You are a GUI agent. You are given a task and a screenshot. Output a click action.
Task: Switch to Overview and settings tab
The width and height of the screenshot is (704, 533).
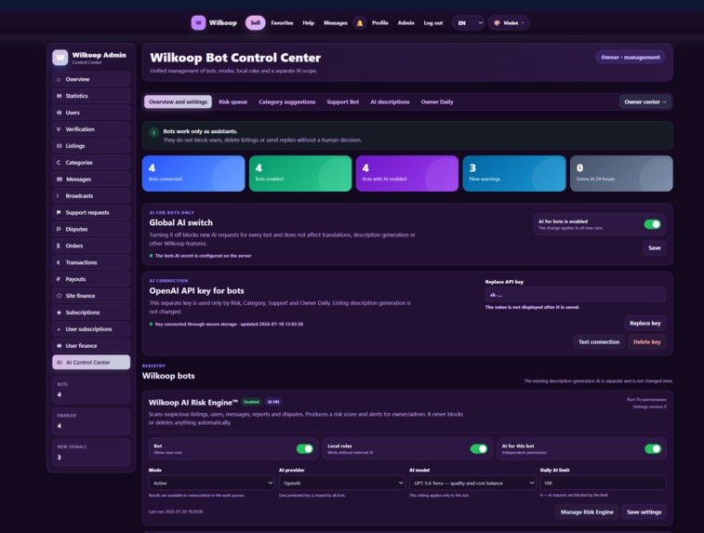tap(178, 102)
